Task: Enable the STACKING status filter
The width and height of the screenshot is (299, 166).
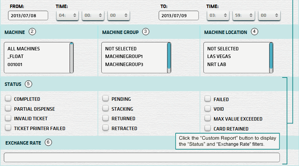Action: (x=106, y=108)
